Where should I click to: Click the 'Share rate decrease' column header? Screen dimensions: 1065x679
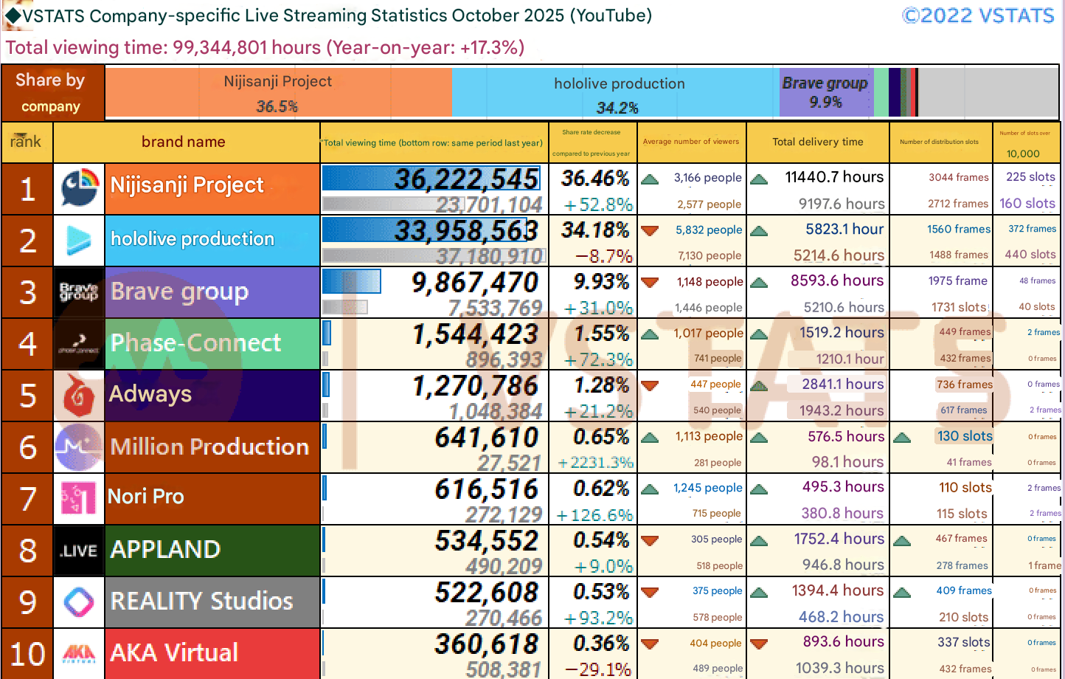pos(592,142)
